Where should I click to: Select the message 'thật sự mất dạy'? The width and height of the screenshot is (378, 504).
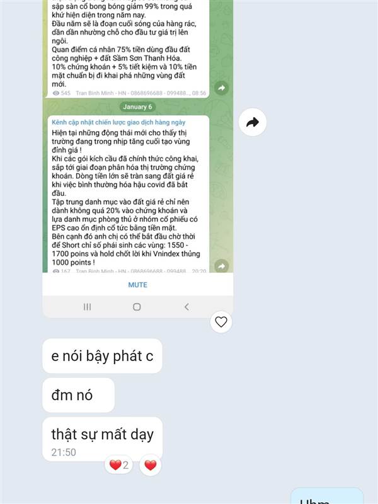[103, 439]
